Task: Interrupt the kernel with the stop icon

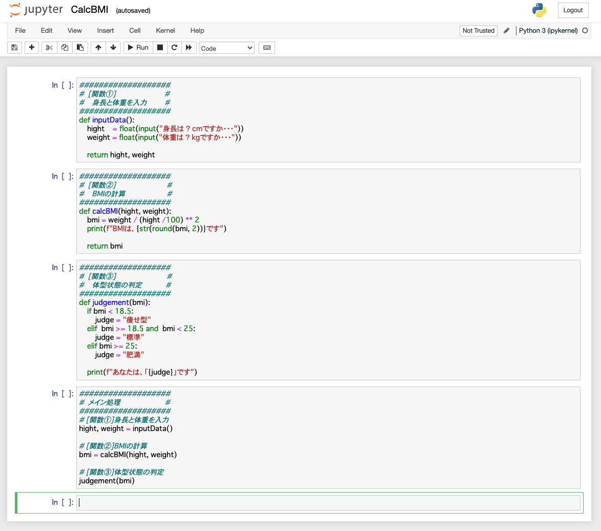Action: tap(159, 47)
